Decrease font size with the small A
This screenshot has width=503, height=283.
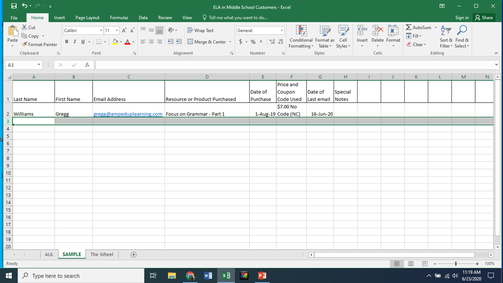click(x=132, y=30)
